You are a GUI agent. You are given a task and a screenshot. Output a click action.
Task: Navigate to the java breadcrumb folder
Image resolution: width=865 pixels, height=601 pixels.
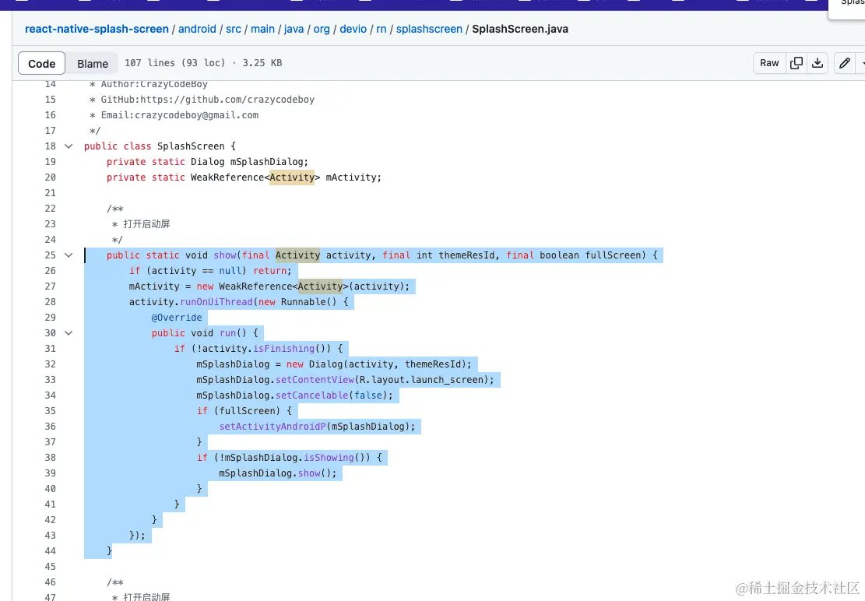pyautogui.click(x=294, y=29)
